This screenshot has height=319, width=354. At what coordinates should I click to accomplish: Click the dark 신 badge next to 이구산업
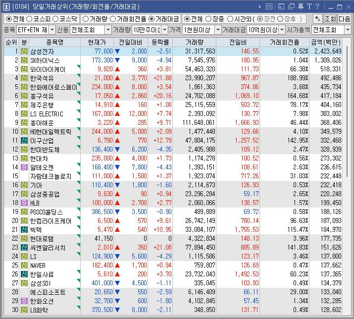(x=24, y=140)
